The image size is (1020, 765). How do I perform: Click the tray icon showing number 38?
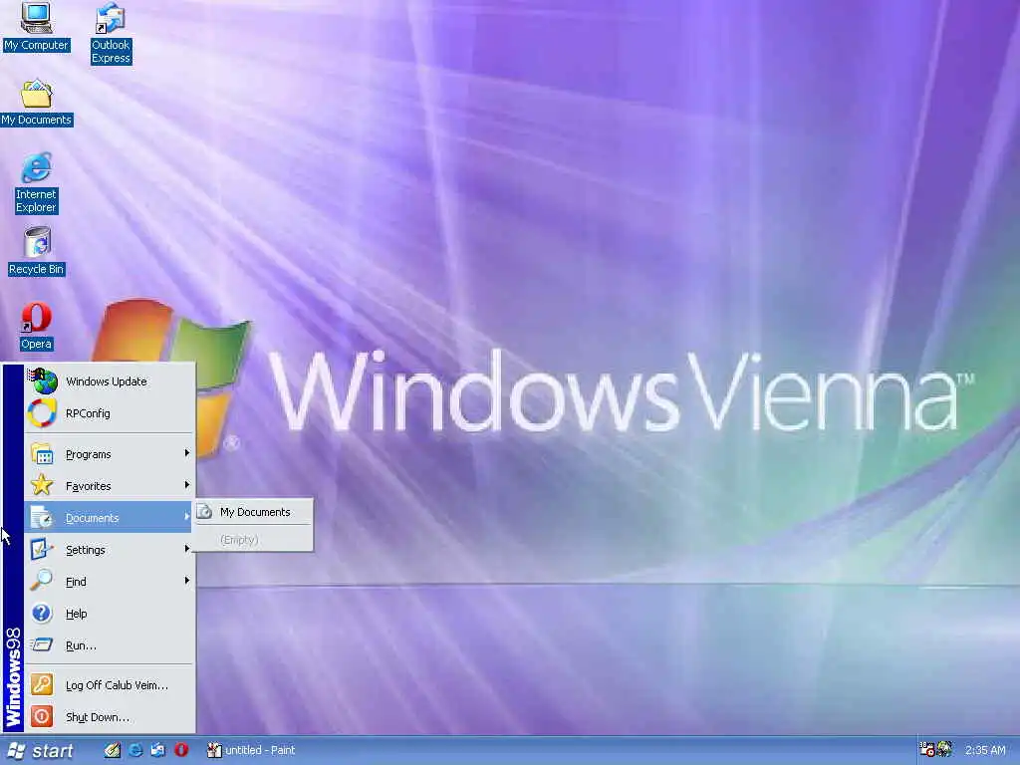(x=927, y=749)
